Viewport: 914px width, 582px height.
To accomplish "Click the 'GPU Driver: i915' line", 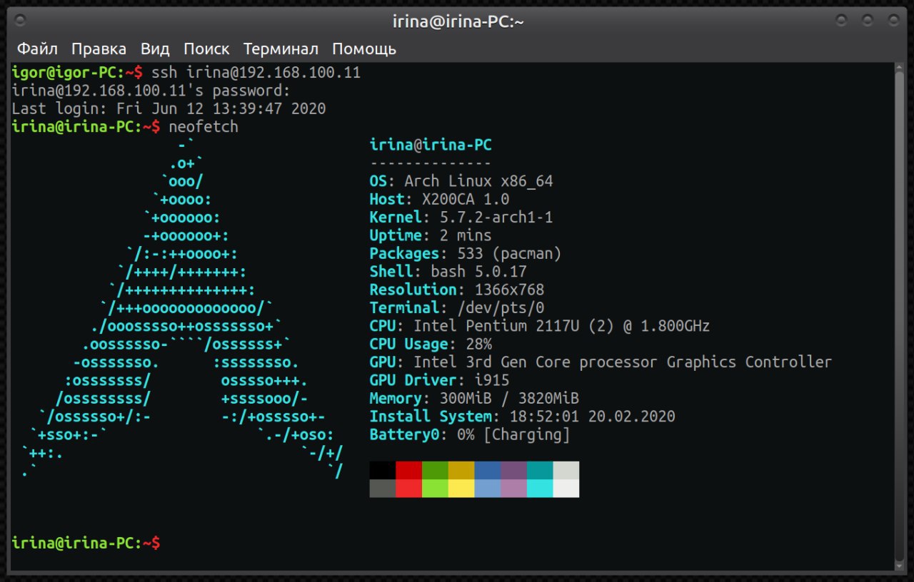I will coord(439,380).
